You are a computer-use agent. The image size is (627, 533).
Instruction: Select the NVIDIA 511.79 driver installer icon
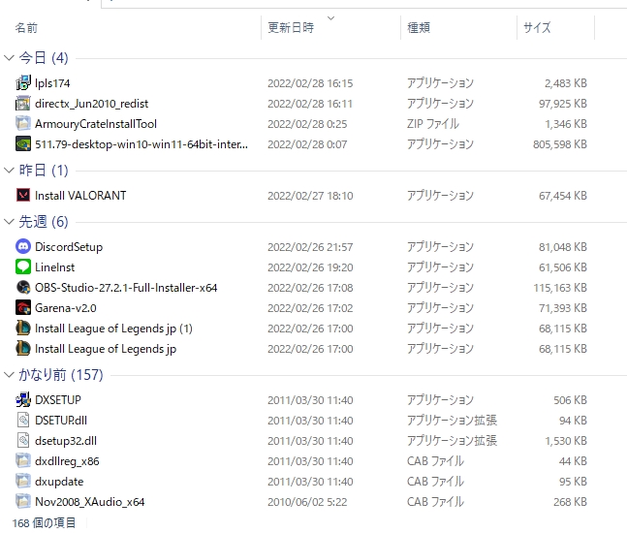pyautogui.click(x=23, y=144)
